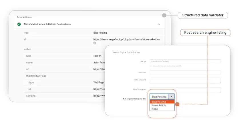Click the Structured data validator label

[203, 15]
